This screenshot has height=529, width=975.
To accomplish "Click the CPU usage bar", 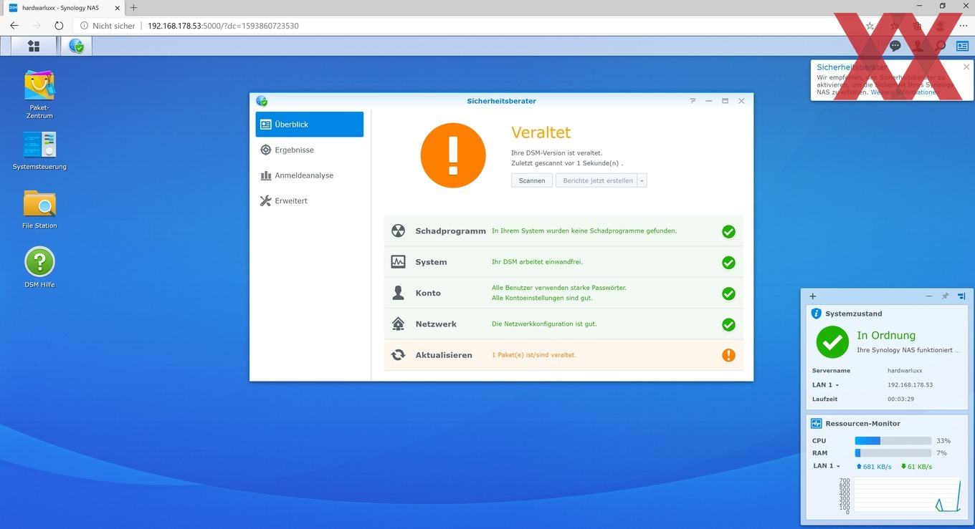I will click(893, 441).
